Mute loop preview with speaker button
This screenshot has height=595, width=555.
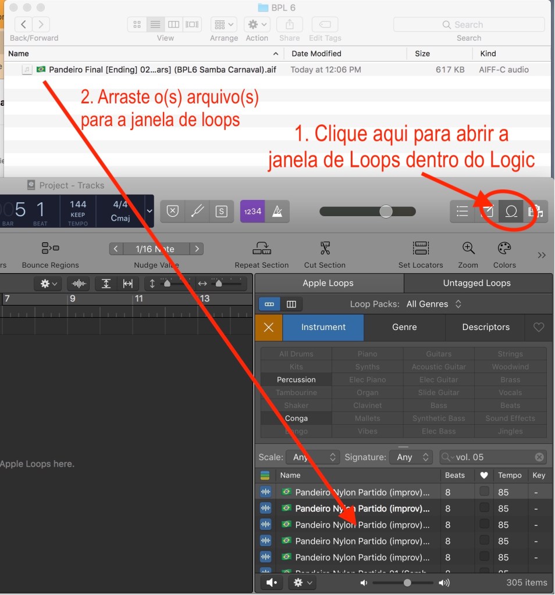[x=272, y=582]
